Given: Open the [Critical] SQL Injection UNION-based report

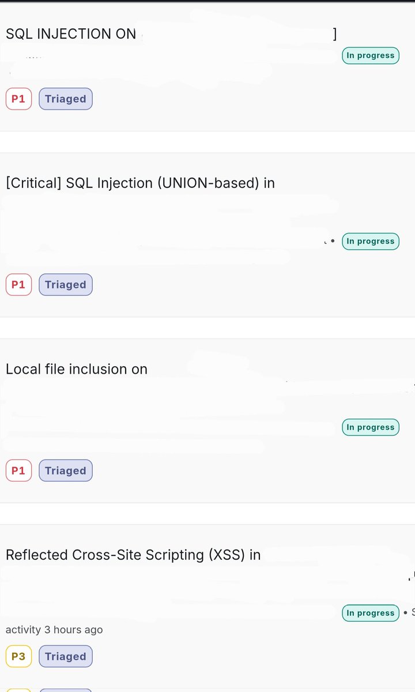Looking at the screenshot, I should (140, 183).
